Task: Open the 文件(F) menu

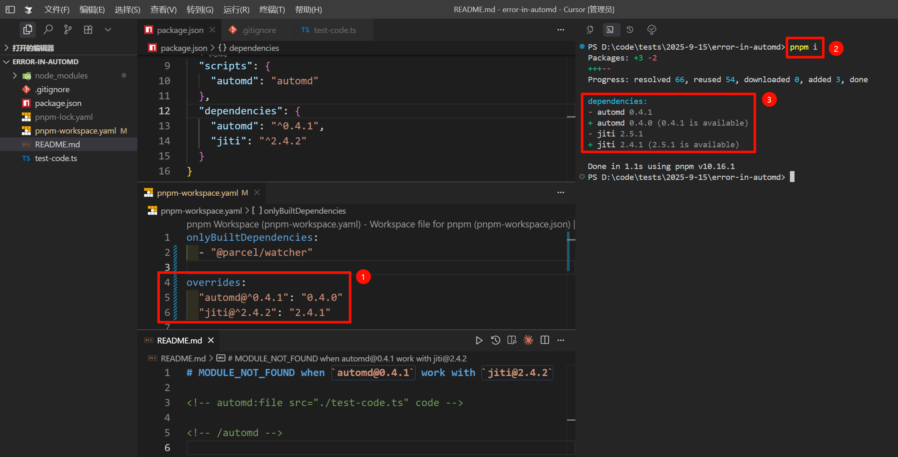Action: pyautogui.click(x=57, y=10)
